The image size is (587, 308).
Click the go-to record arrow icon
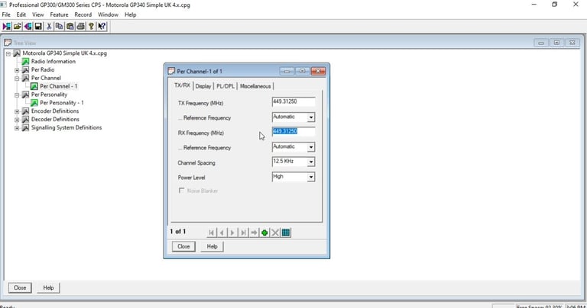(x=254, y=233)
